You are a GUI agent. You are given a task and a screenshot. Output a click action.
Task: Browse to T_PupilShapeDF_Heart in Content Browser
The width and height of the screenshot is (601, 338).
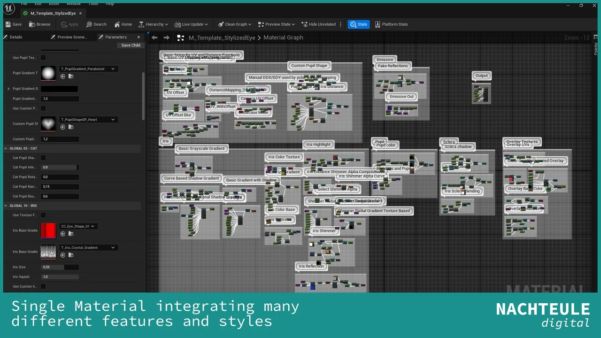[x=71, y=127]
